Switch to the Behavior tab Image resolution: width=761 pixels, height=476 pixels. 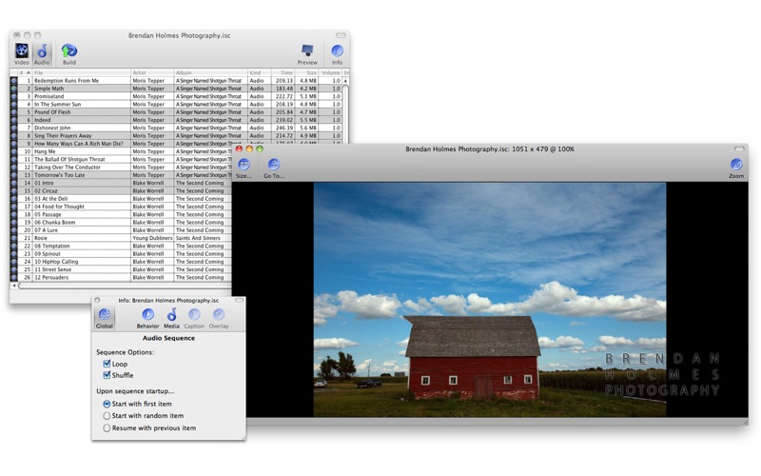pos(147,318)
